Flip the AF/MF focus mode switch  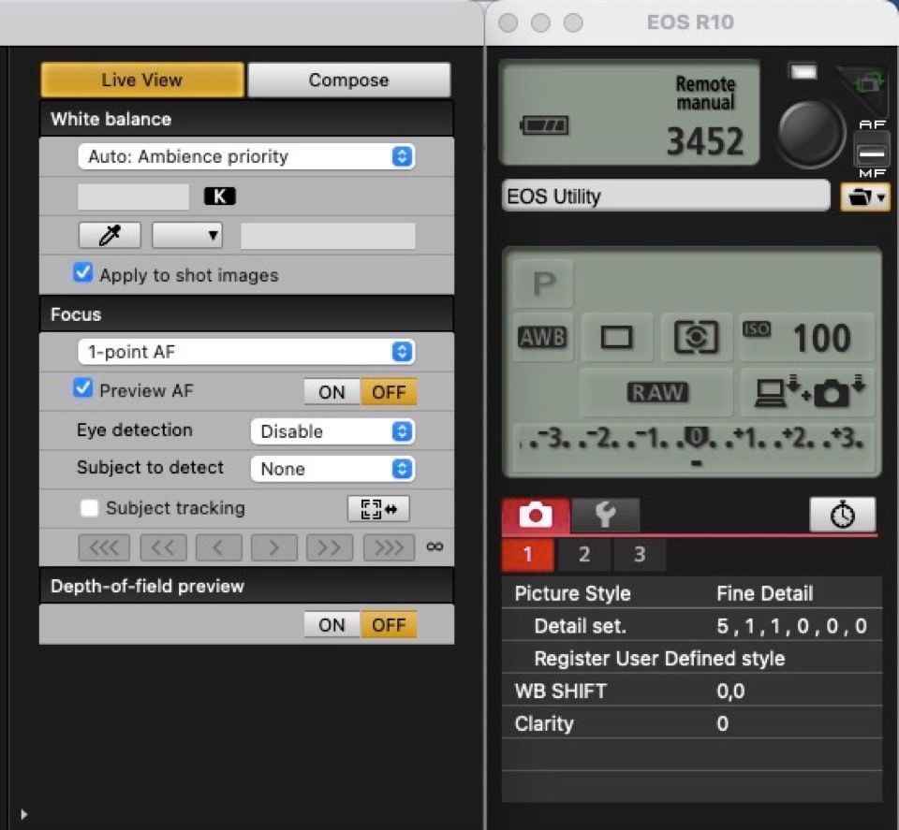click(x=872, y=150)
